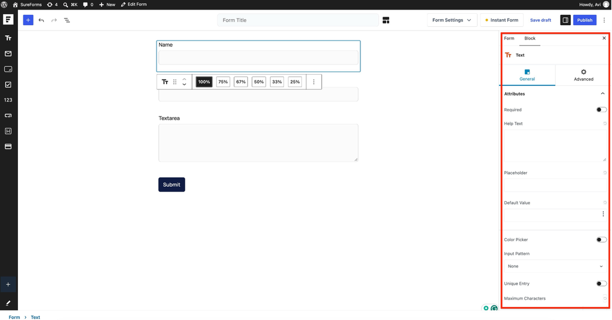This screenshot has height=320, width=612.
Task: Switch to the Form tab in sidebar
Action: pos(509,38)
